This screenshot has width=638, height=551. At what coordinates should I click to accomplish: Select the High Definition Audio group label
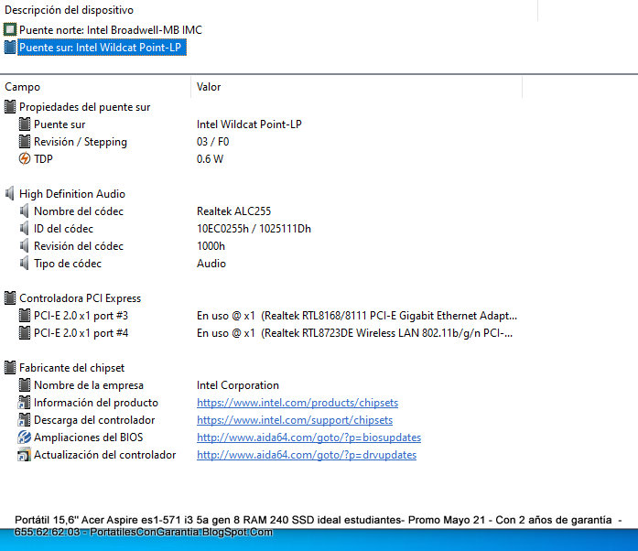(x=72, y=194)
